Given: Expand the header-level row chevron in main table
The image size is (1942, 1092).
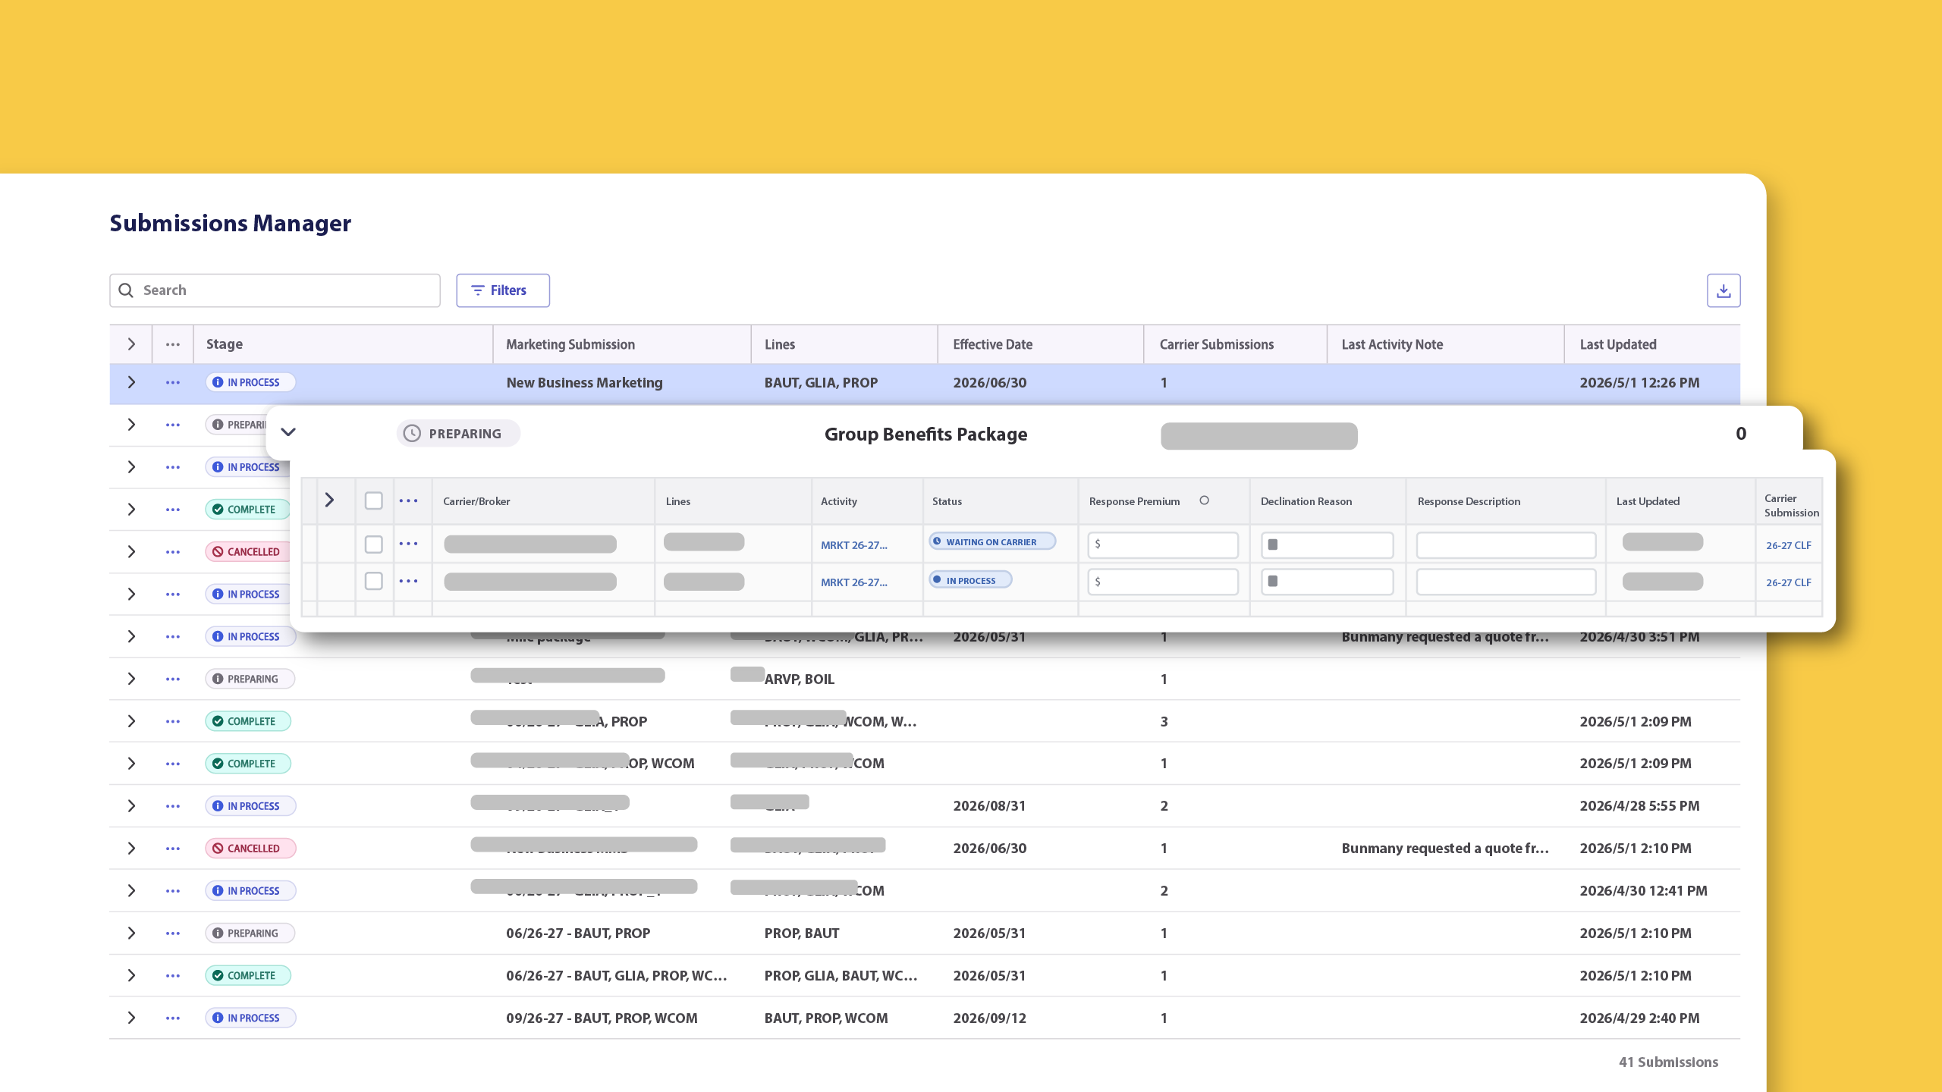Looking at the screenshot, I should click(131, 344).
